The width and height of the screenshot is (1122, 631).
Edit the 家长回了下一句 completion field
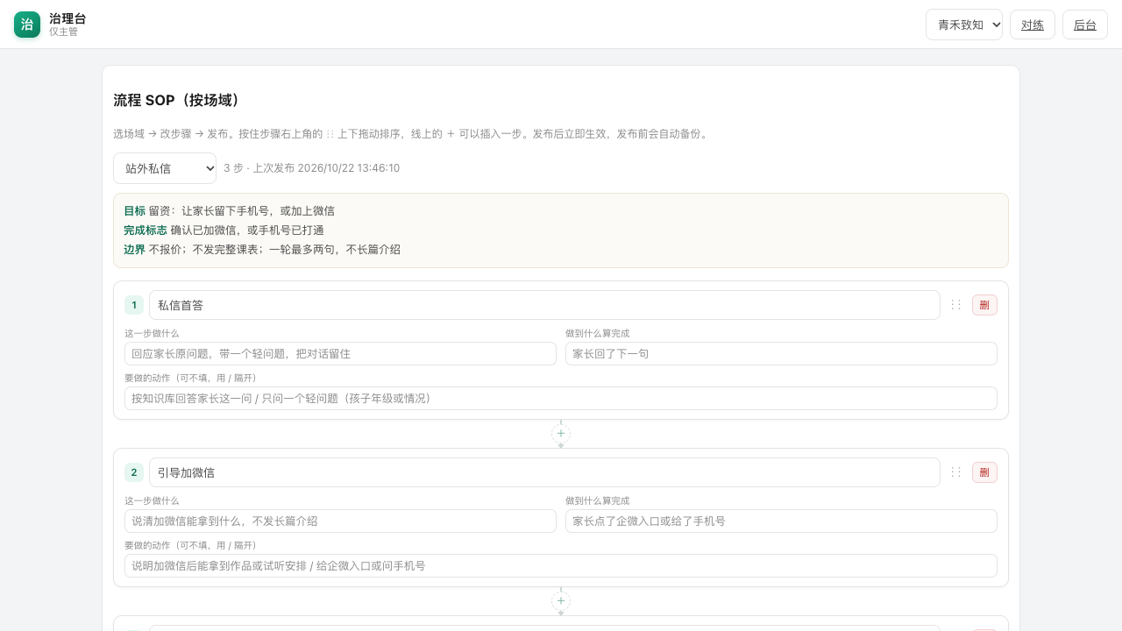[781, 354]
